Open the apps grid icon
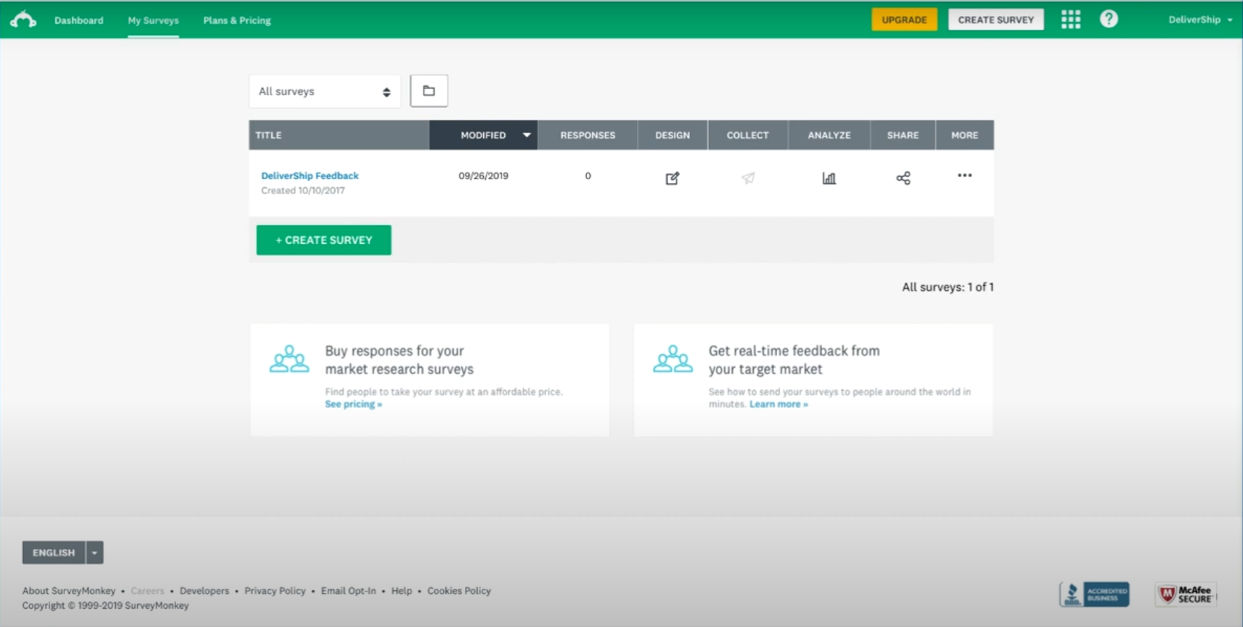The image size is (1243, 627). click(x=1070, y=20)
